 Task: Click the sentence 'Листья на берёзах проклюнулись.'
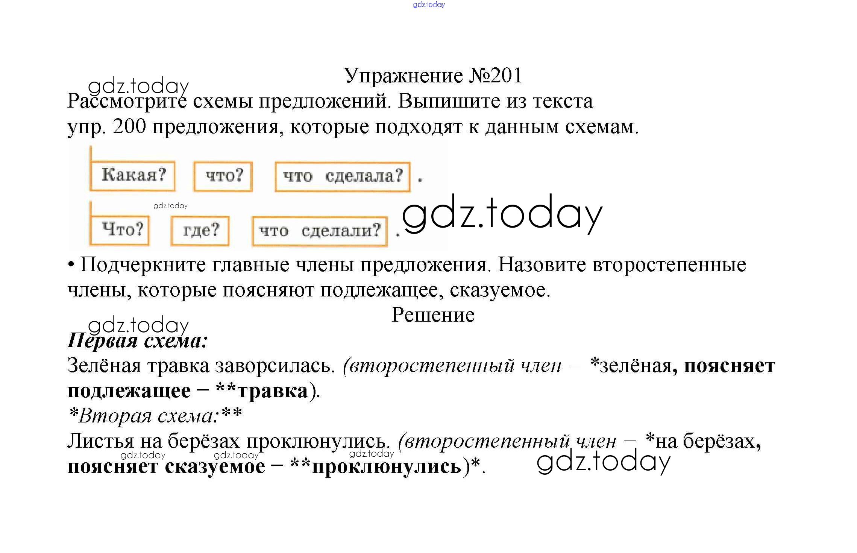pos(229,441)
